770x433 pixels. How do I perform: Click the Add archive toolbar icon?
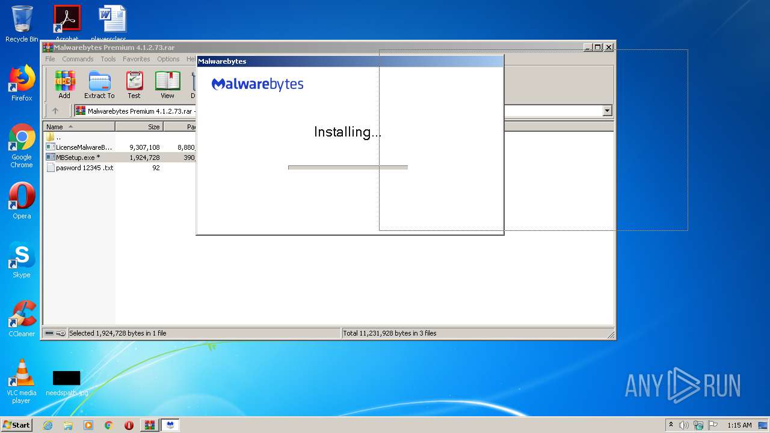coord(64,85)
